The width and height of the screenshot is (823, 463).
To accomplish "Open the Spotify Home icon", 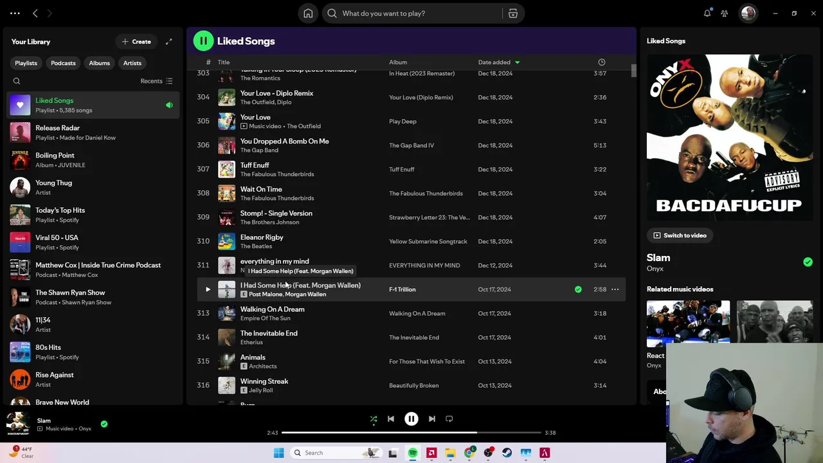I will (308, 14).
